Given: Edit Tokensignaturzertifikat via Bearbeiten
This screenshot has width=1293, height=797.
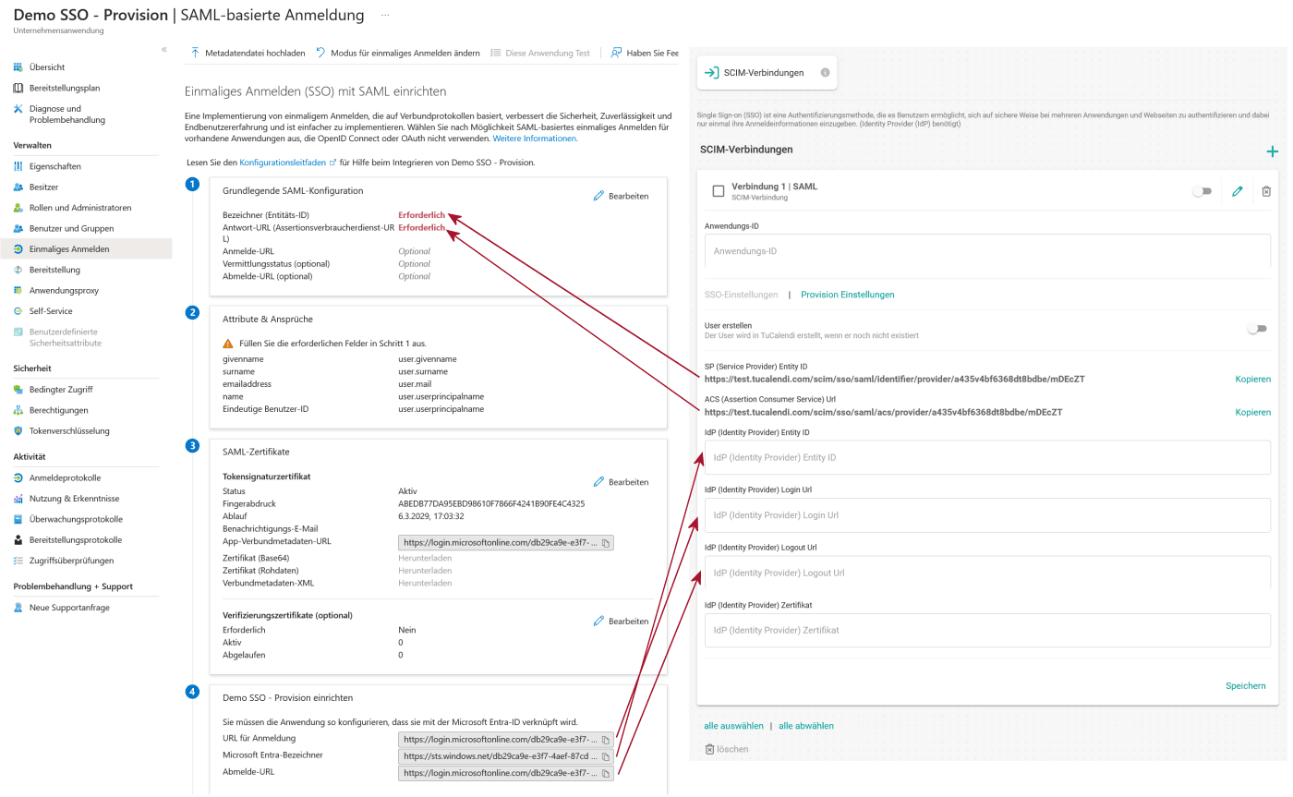Looking at the screenshot, I should click(621, 482).
